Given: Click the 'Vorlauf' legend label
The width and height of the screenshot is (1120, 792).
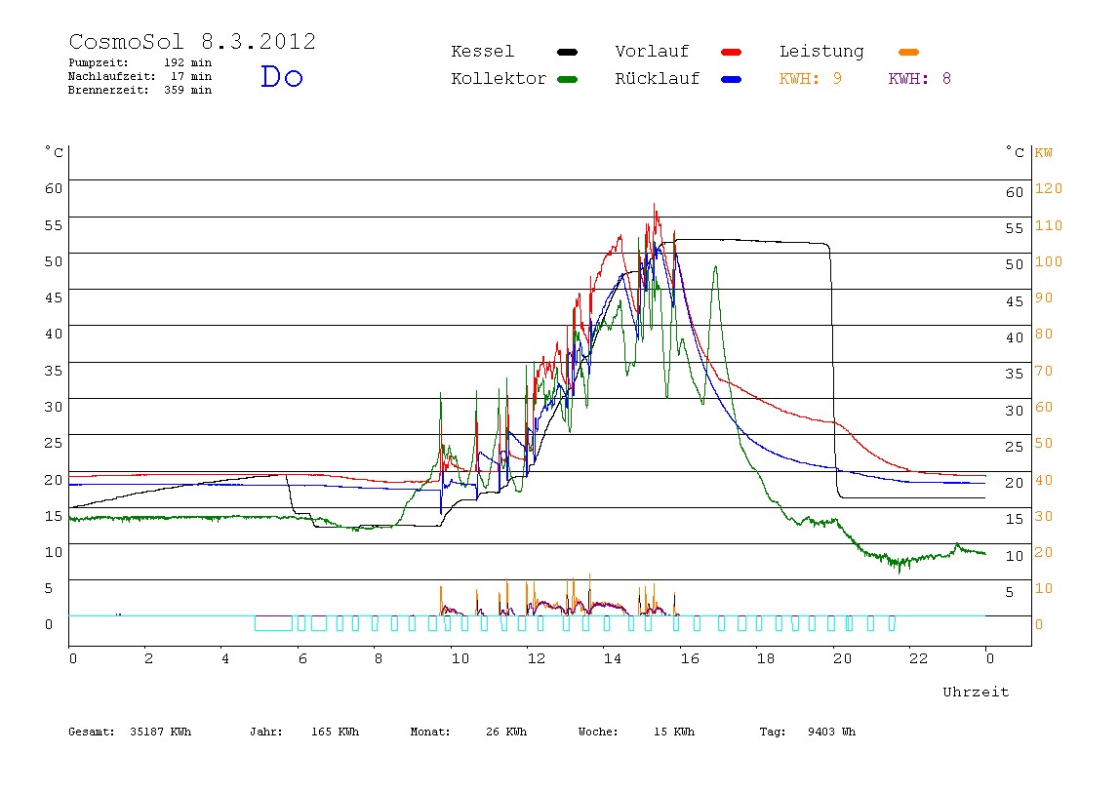Looking at the screenshot, I should pos(652,52).
